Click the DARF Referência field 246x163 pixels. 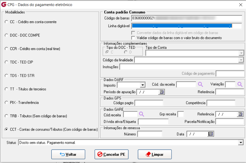click(x=230, y=92)
